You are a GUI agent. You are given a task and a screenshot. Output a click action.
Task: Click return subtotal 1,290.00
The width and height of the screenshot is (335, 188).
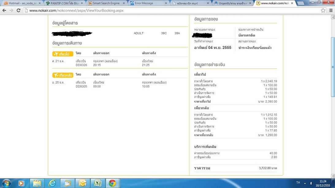click(x=271, y=135)
